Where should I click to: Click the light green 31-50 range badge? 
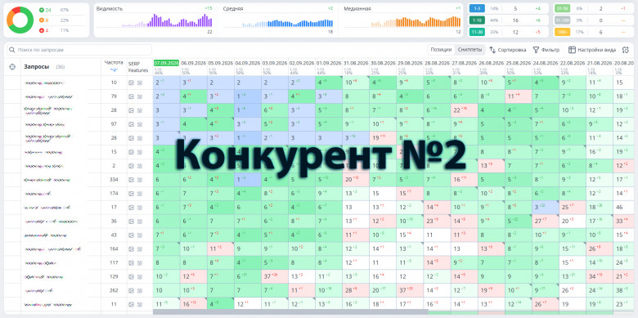tap(562, 8)
